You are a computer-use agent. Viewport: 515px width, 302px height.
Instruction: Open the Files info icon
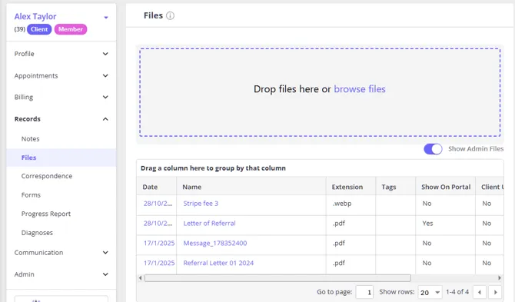point(170,16)
